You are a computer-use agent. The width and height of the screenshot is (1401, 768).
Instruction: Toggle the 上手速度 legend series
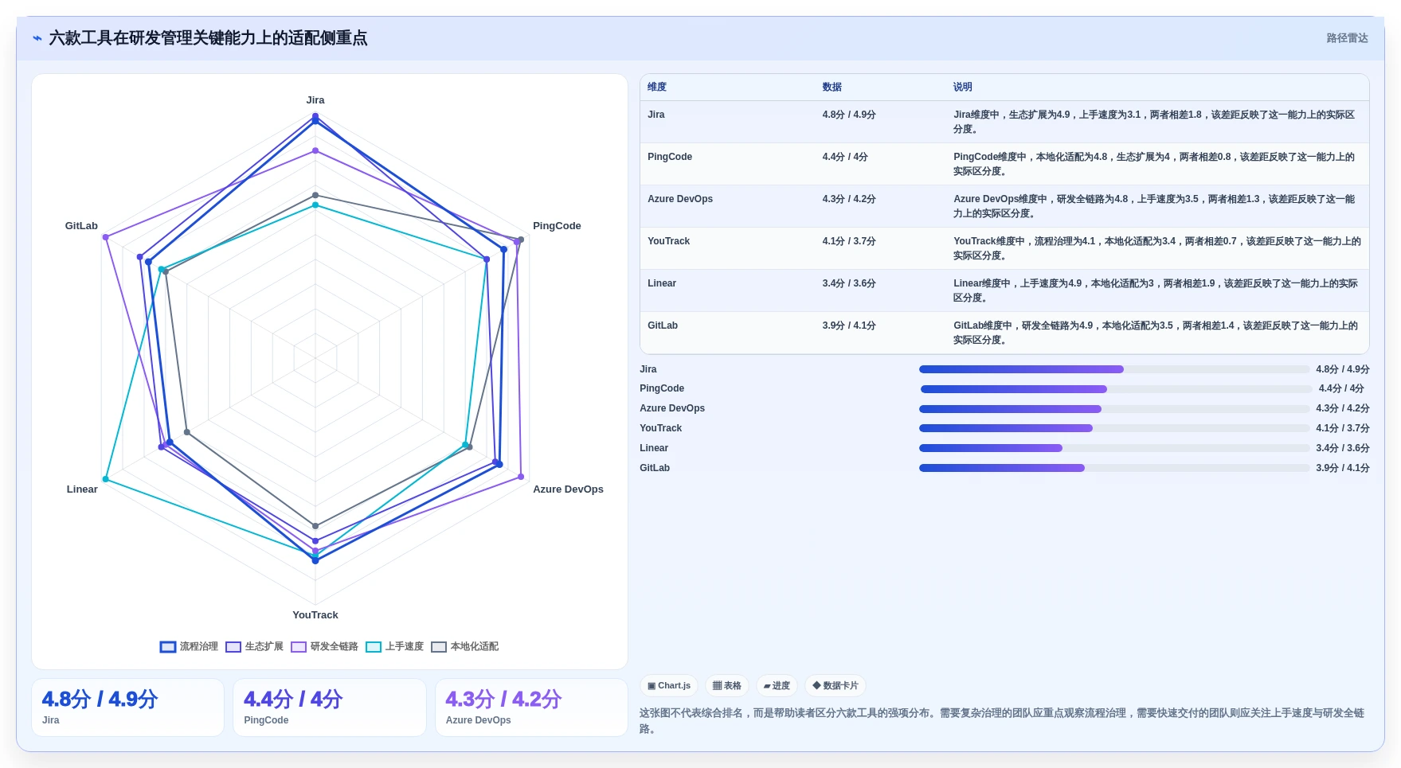(394, 646)
